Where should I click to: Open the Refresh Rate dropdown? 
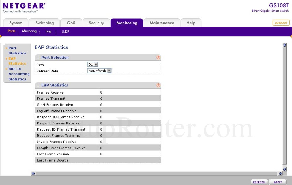(x=109, y=71)
